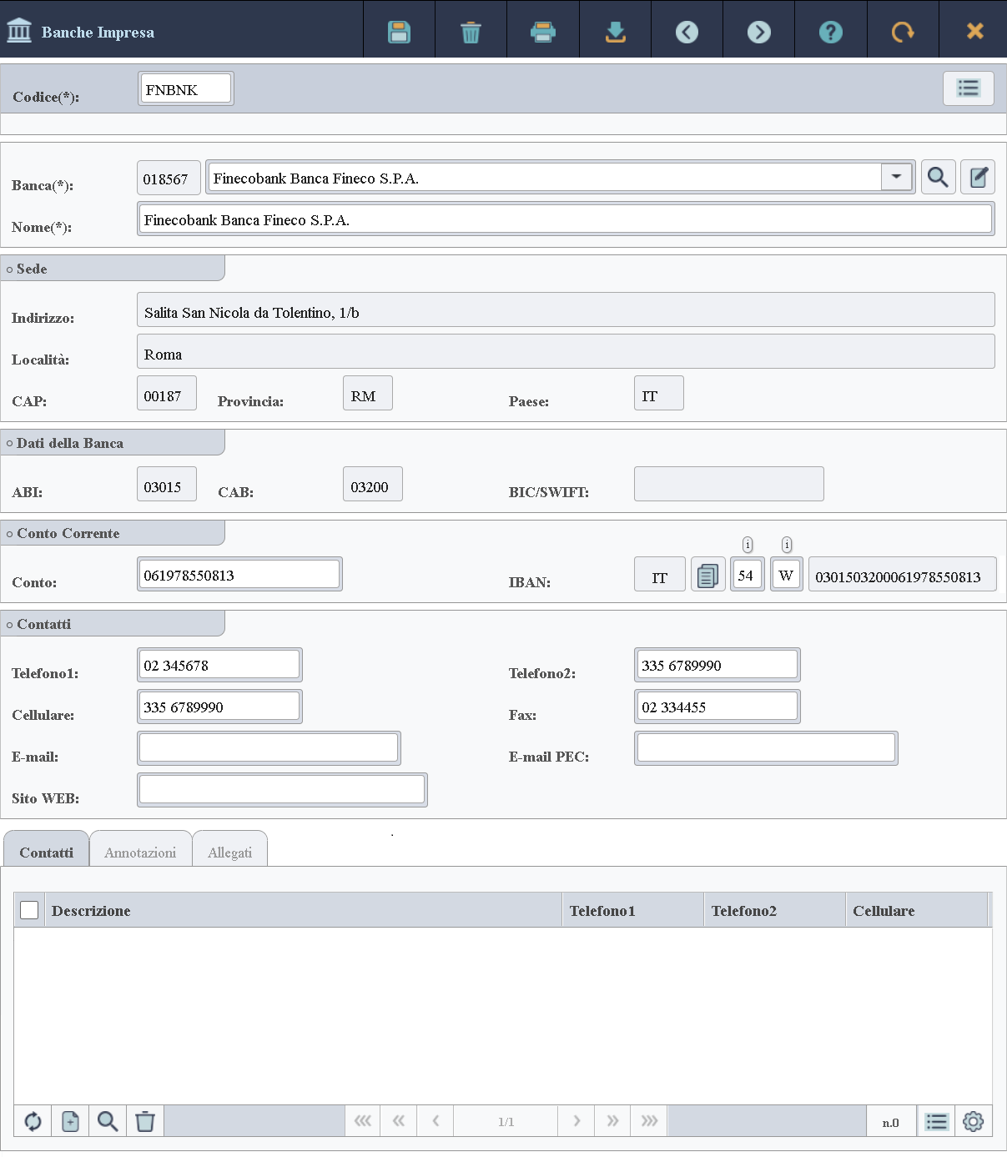Image resolution: width=1007 pixels, height=1157 pixels.
Task: Click info icon above IBAN W field
Action: point(787,545)
